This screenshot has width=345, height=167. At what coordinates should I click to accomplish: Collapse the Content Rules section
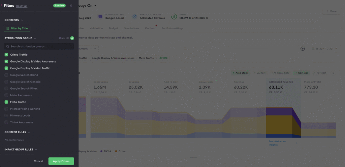pos(29,132)
